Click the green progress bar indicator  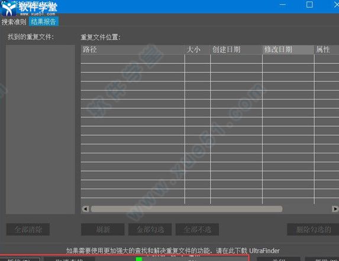click(139, 259)
